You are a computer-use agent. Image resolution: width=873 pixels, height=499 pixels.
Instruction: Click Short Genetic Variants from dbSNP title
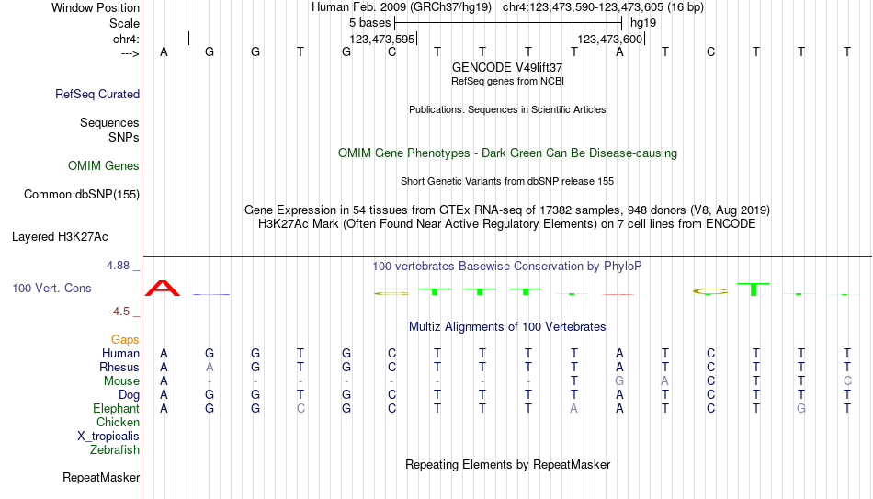507,182
